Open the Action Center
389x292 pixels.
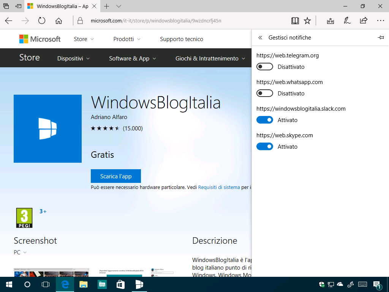[x=377, y=285]
